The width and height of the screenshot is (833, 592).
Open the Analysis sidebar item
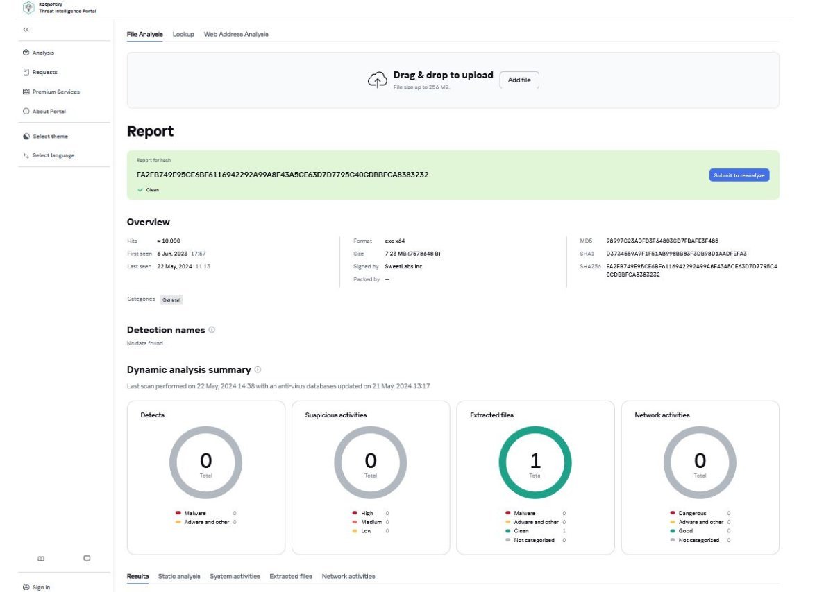tap(42, 53)
